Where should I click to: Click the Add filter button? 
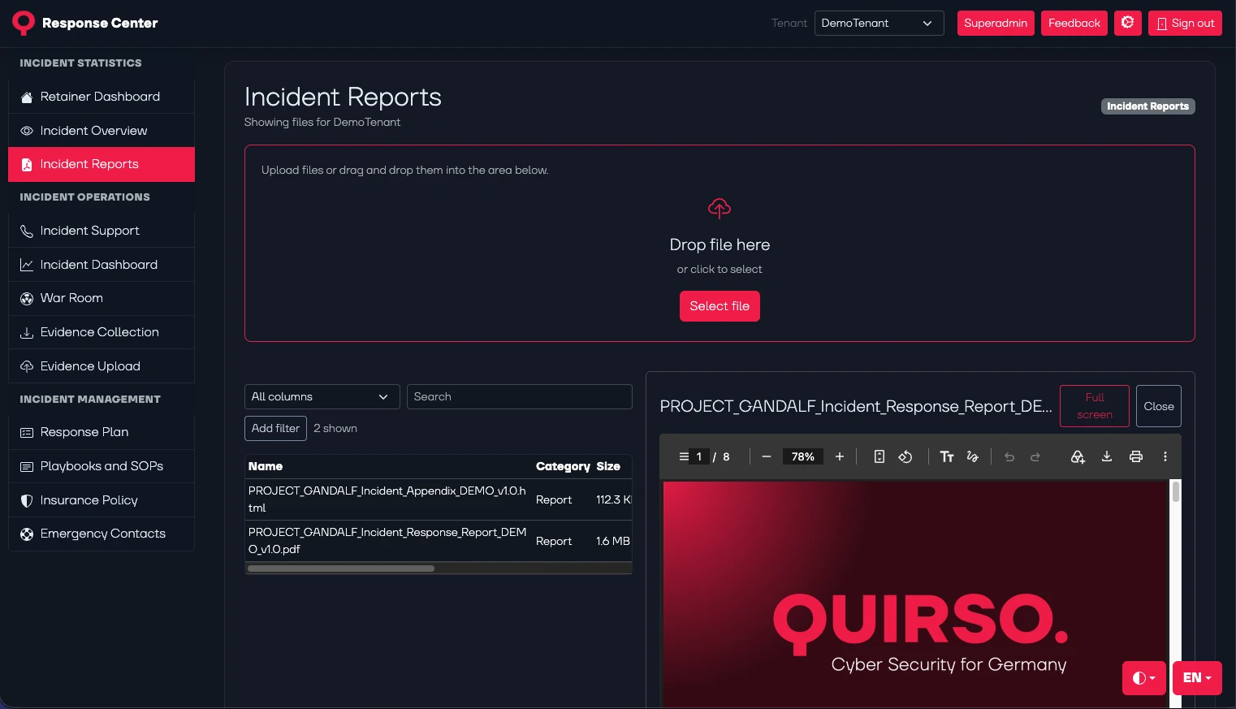tap(275, 428)
